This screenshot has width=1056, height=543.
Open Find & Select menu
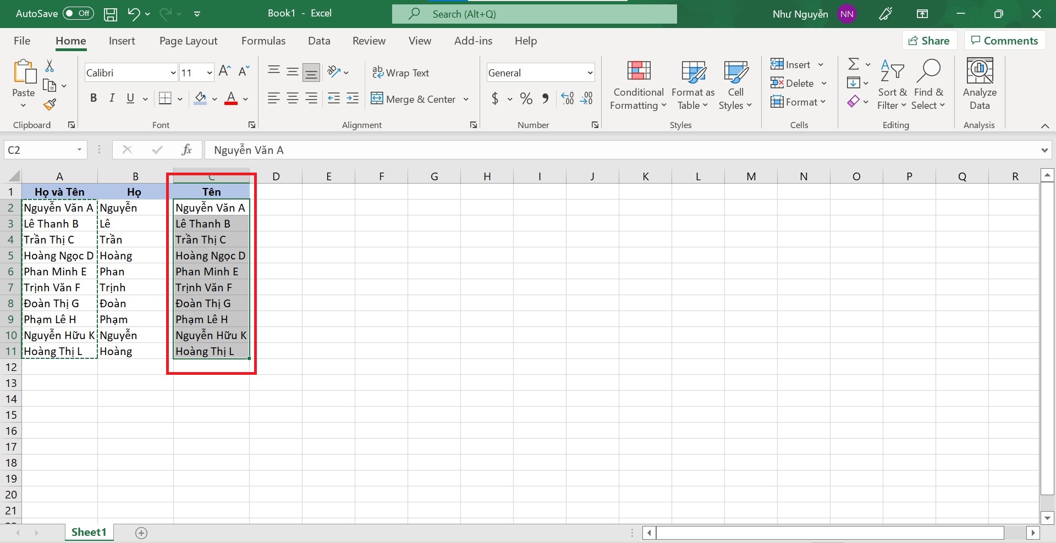click(x=928, y=85)
